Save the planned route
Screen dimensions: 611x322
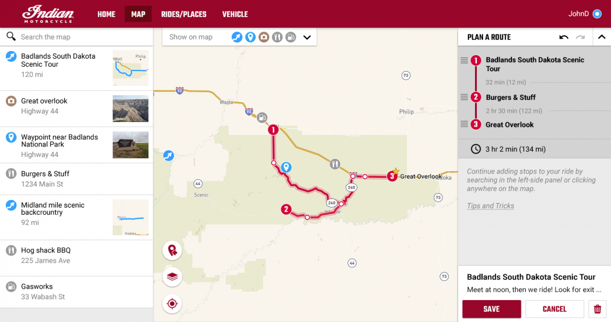point(492,309)
